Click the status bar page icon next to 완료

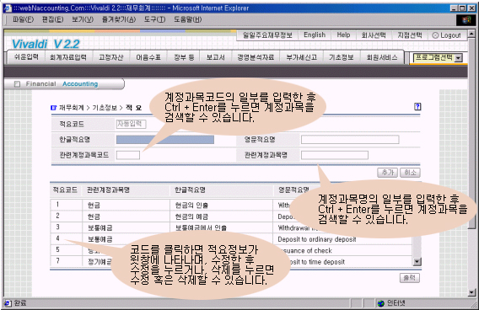click(x=8, y=303)
